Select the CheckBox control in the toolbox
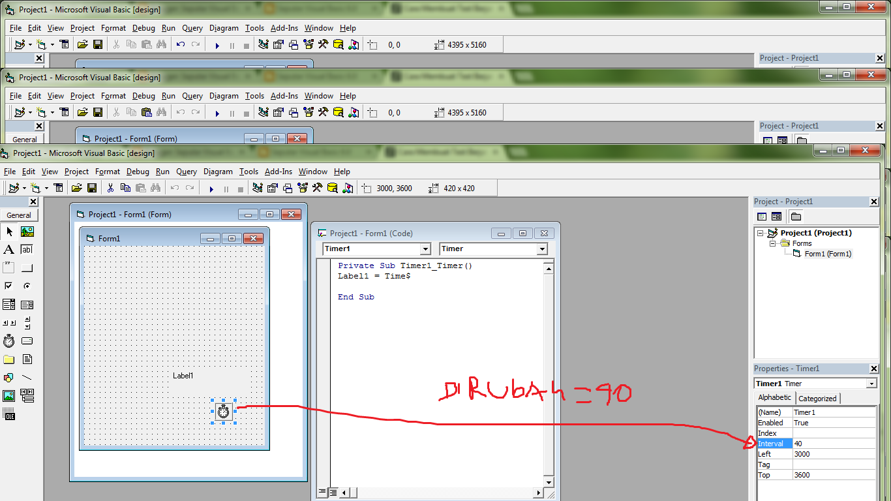This screenshot has height=501, width=891. click(8, 285)
